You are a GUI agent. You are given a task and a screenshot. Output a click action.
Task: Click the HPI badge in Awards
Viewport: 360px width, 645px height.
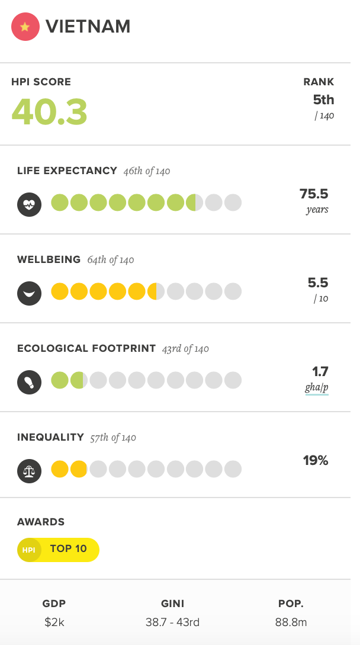click(29, 550)
